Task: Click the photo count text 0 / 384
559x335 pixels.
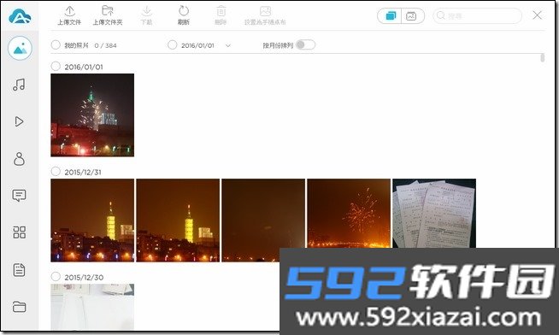Action: click(x=105, y=45)
